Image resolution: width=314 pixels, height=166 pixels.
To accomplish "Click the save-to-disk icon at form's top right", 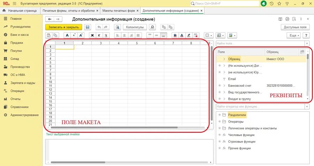I will [x=281, y=19].
